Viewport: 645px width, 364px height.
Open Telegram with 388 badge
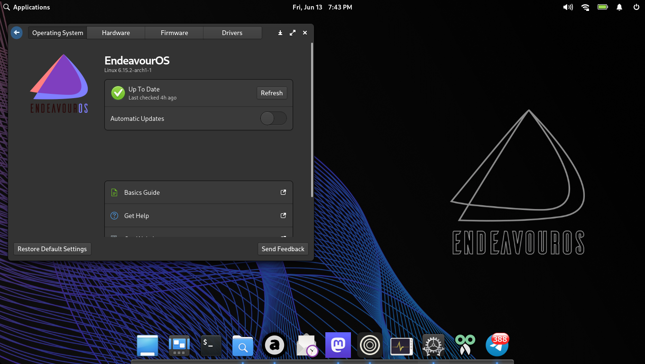497,345
